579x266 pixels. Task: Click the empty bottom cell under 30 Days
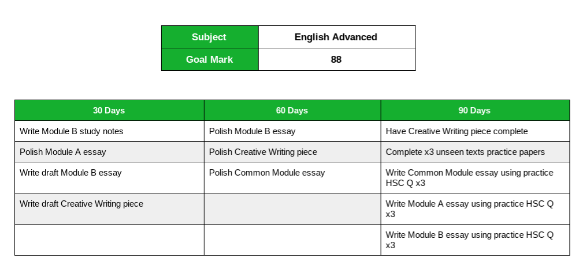click(109, 240)
